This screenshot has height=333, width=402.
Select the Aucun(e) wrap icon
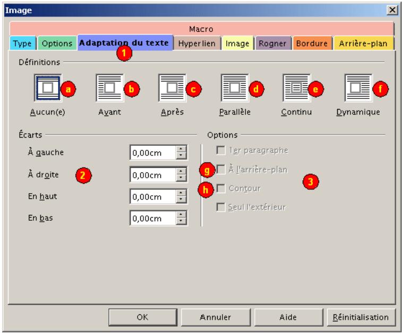(48, 88)
